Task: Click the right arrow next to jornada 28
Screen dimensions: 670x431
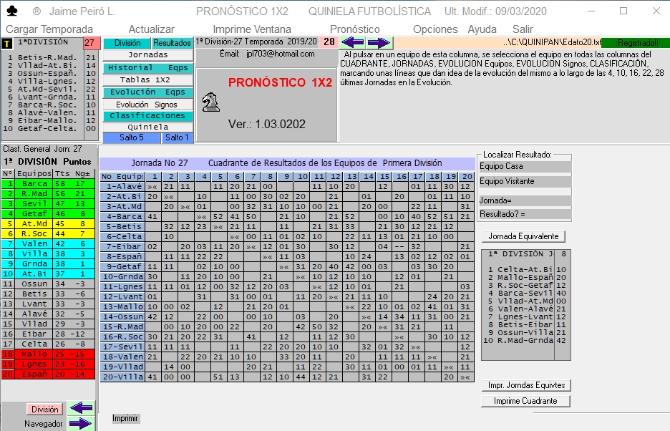Action: pyautogui.click(x=379, y=42)
